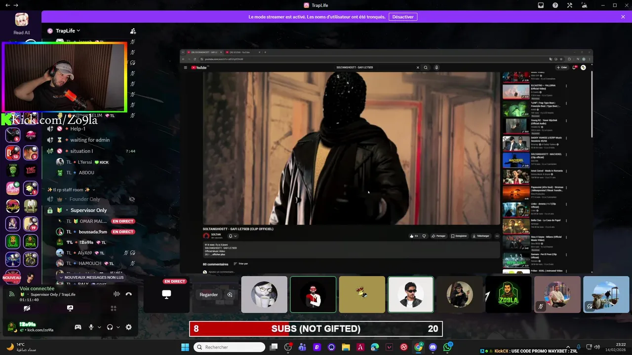Open the situation I voice channel

coord(81,151)
